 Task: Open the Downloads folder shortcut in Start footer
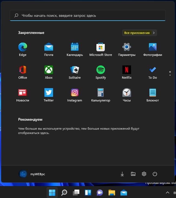click(122, 174)
